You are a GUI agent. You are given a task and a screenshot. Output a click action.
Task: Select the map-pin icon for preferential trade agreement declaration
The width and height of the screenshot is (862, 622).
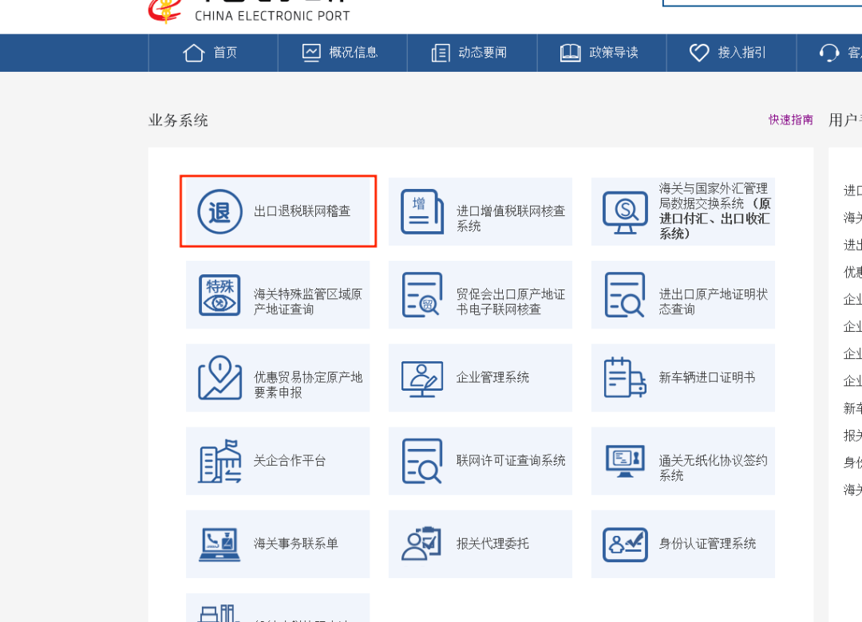click(x=218, y=377)
